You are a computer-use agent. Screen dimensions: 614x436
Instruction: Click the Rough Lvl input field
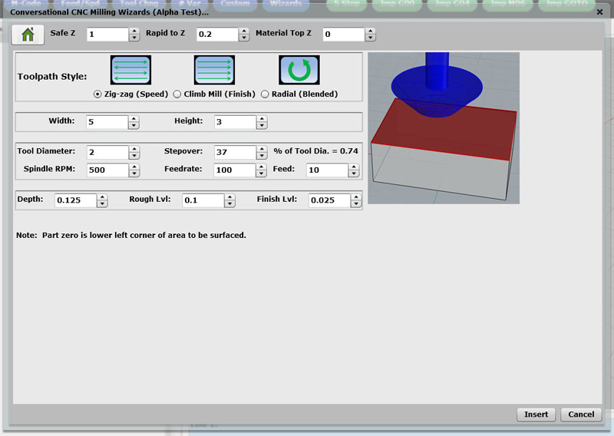pos(203,200)
